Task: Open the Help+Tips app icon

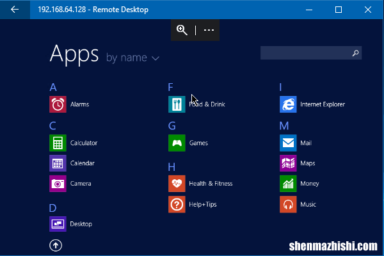Action: [x=177, y=204]
